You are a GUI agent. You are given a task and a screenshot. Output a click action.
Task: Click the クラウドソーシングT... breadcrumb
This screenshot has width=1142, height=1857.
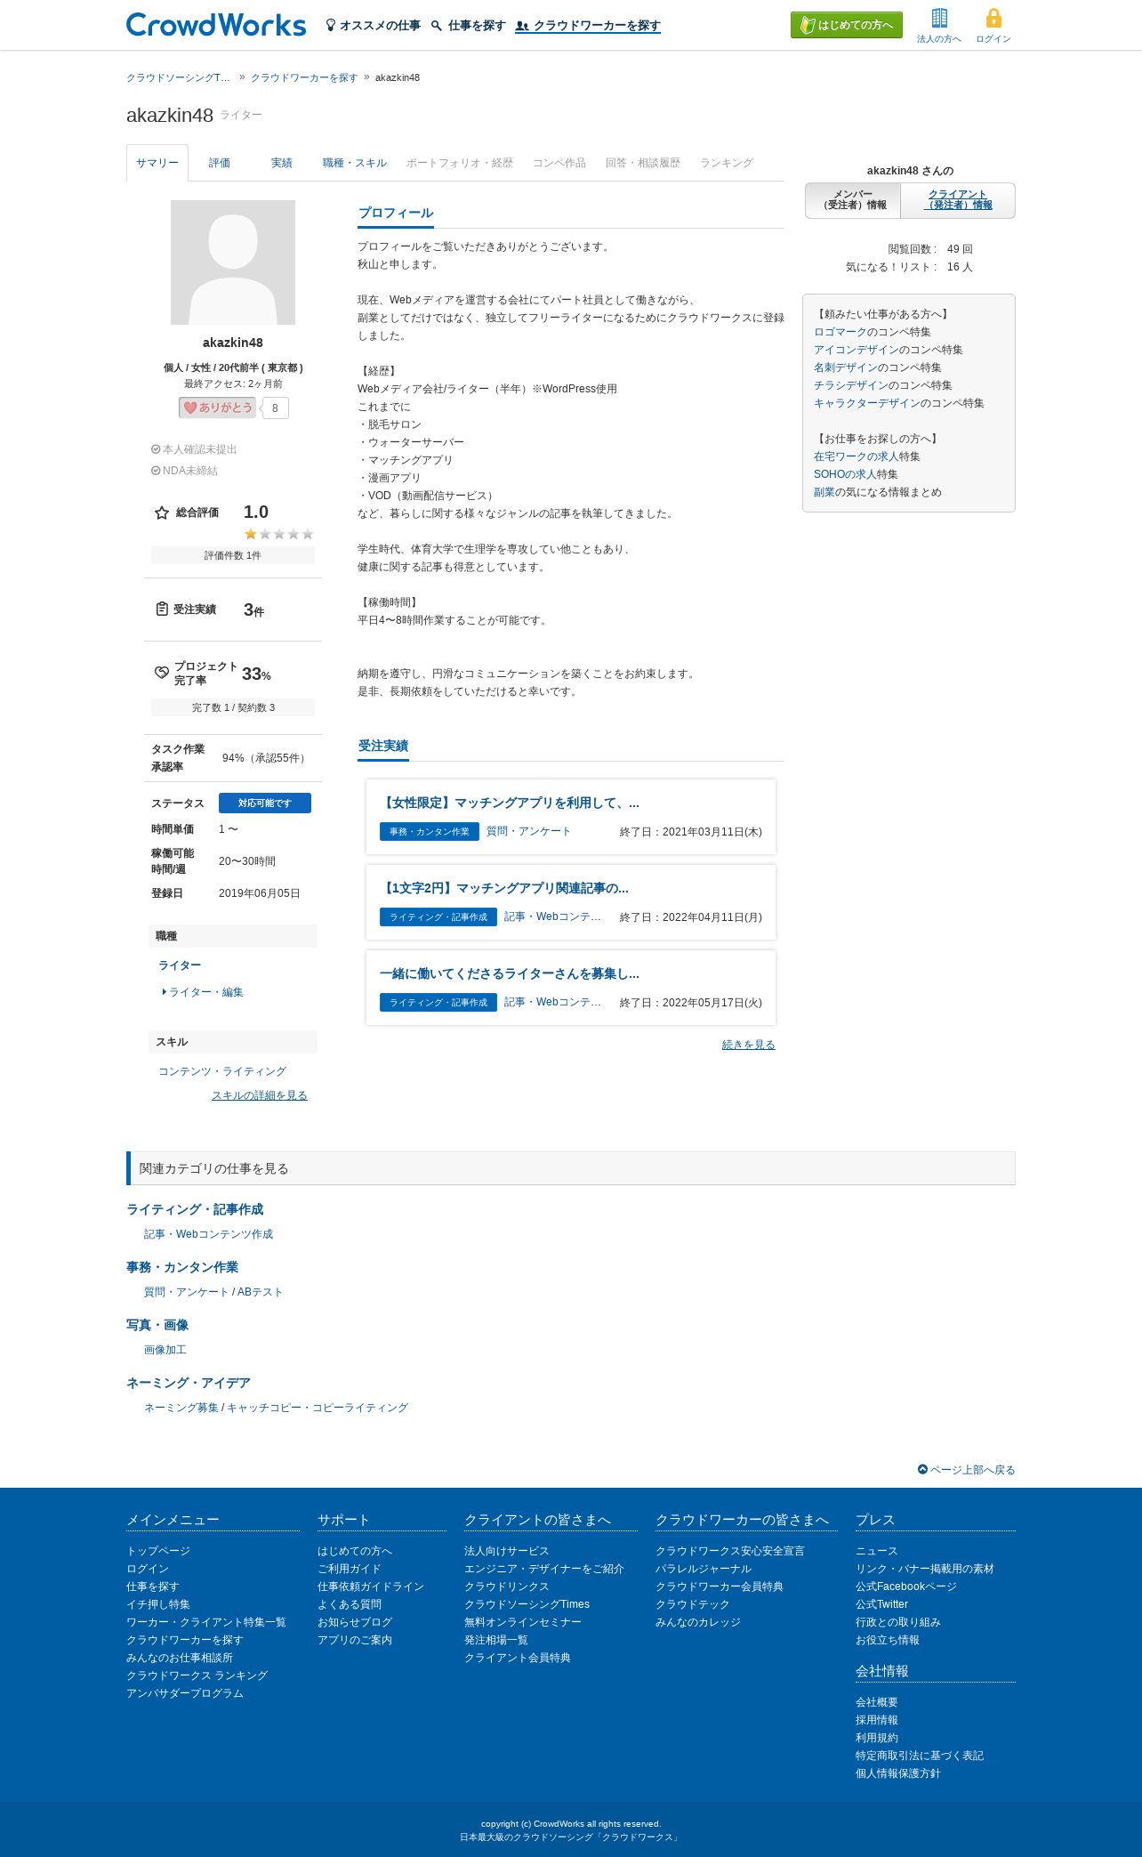click(x=178, y=77)
